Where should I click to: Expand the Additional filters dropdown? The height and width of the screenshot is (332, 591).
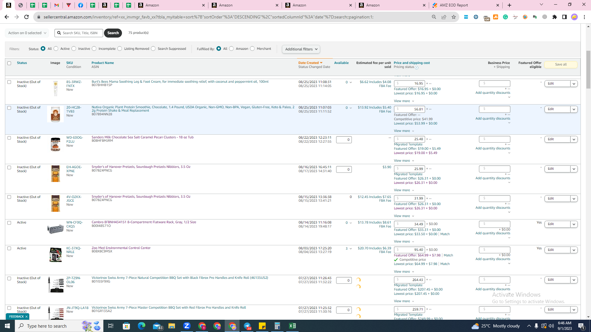tap(301, 49)
